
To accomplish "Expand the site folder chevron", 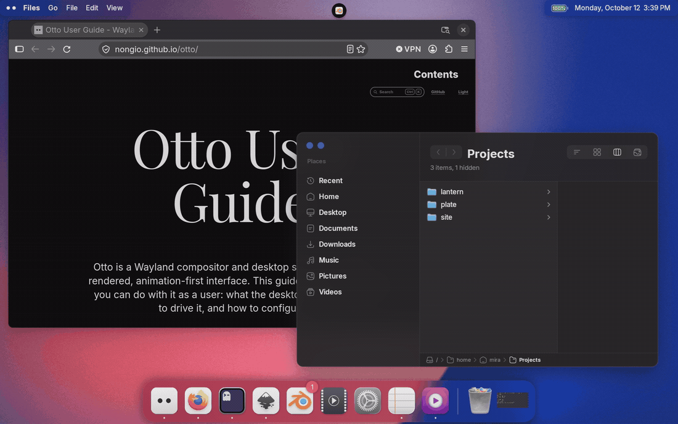I will coord(549,218).
